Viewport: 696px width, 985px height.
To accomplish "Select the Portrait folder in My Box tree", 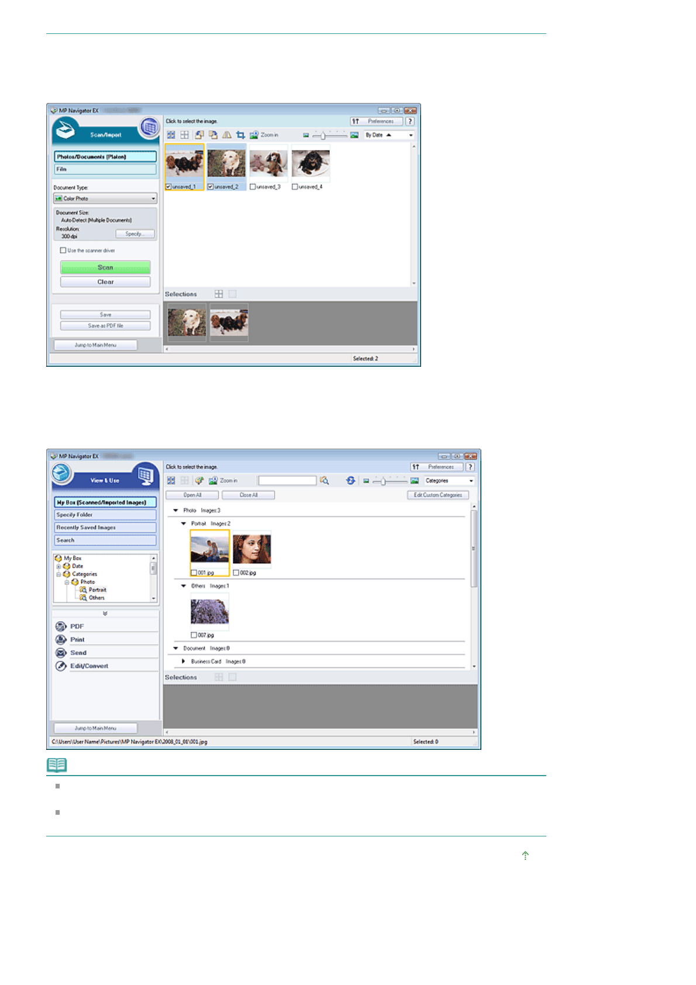I will tap(97, 590).
